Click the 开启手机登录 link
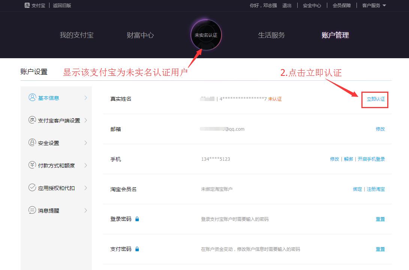 coord(371,159)
